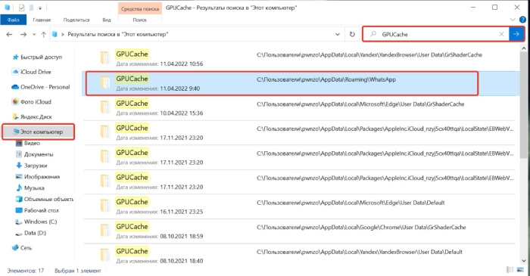Select GPUCache in YandexBrowser User Data\Default

click(301, 256)
